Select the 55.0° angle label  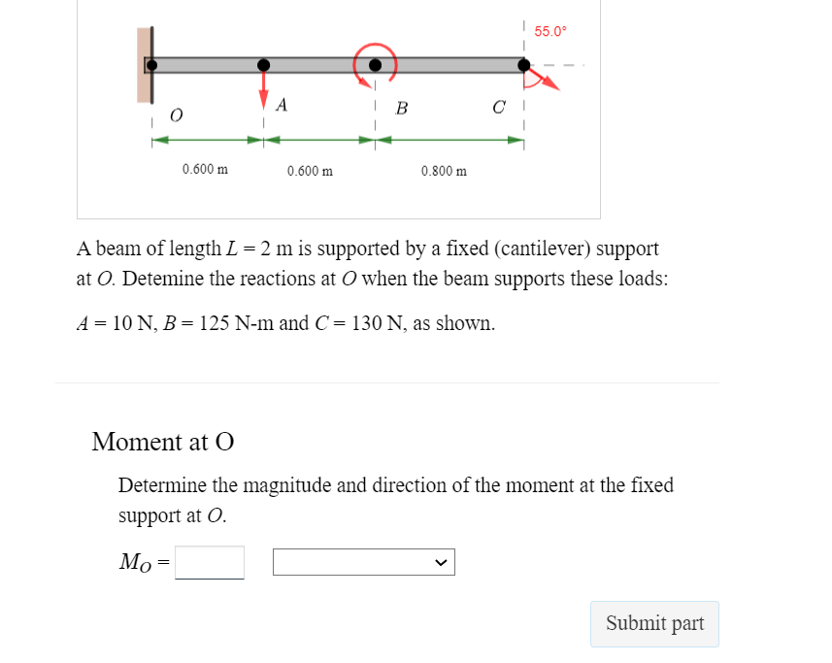tap(552, 30)
